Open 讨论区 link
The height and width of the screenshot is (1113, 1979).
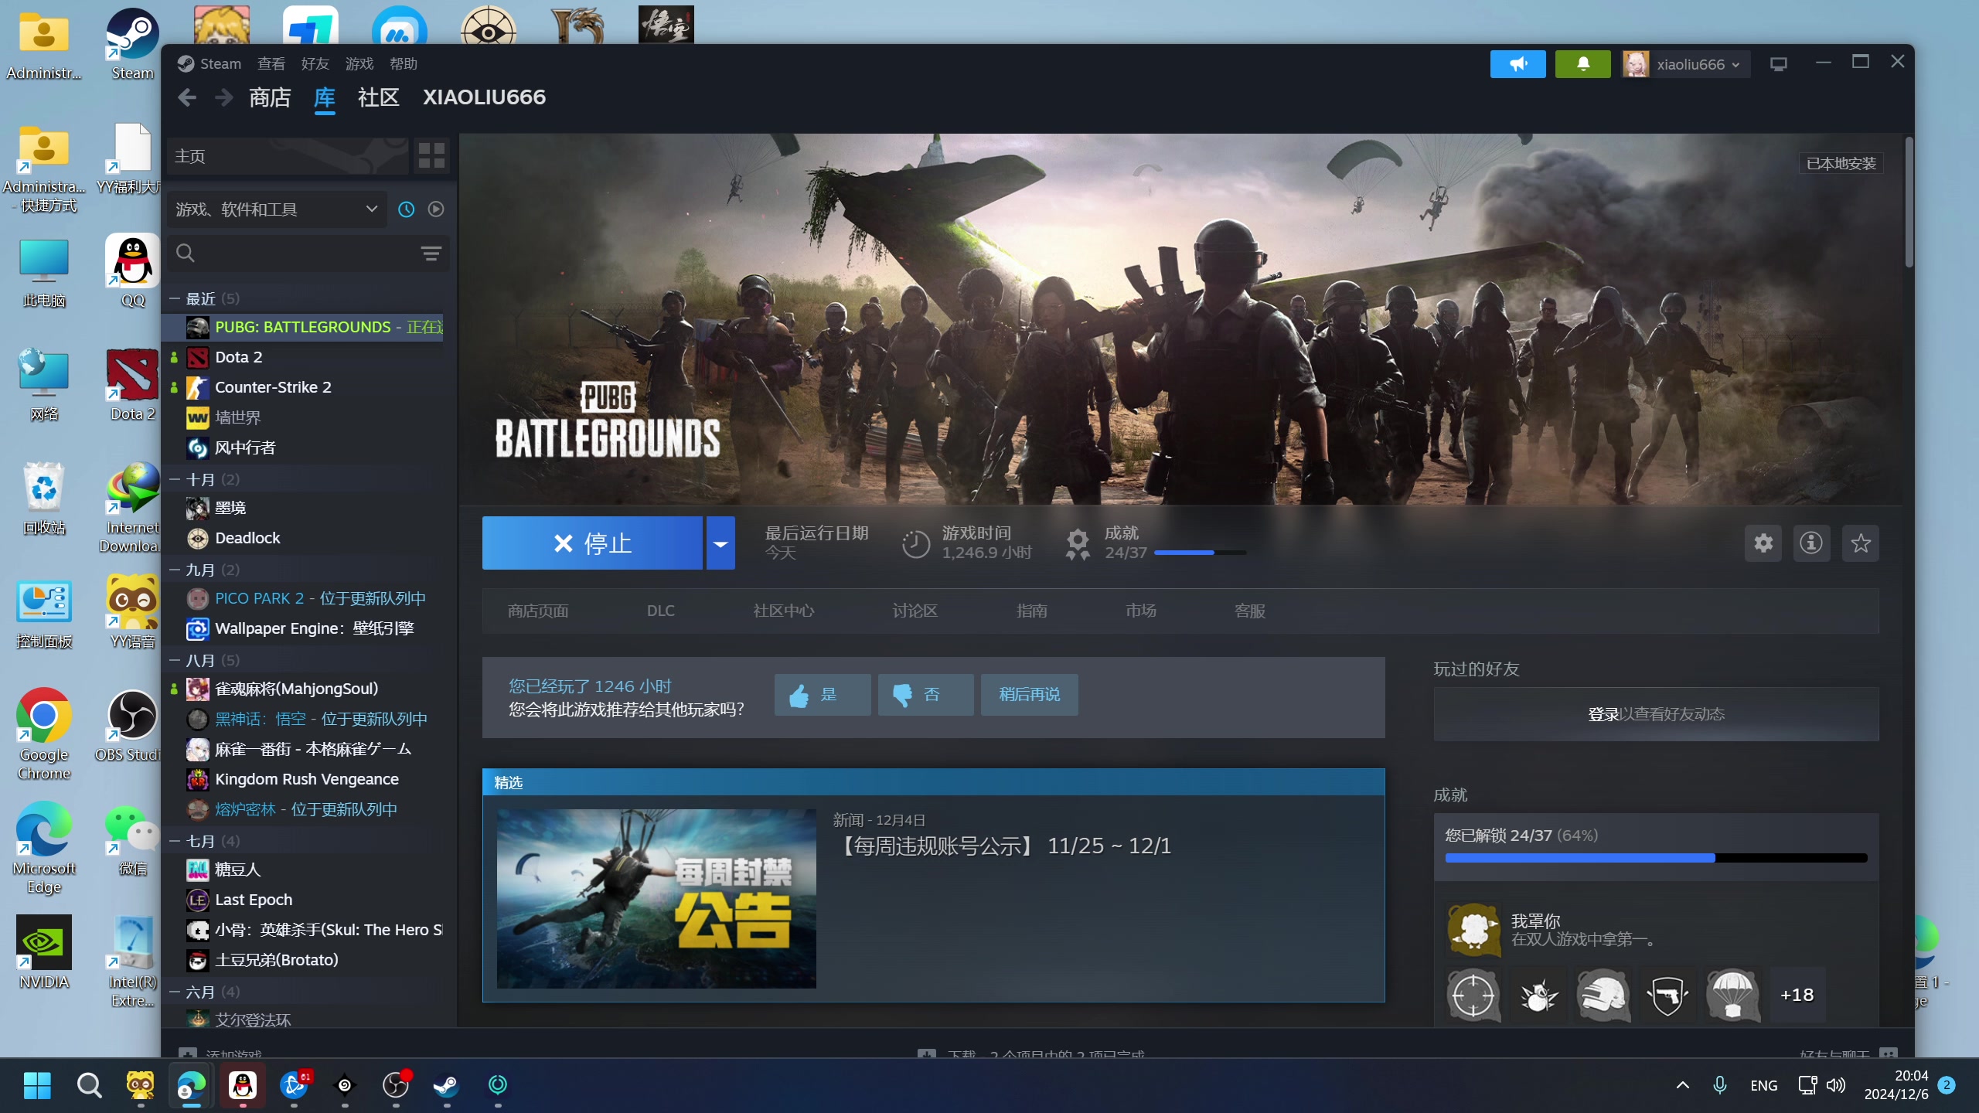[915, 611]
